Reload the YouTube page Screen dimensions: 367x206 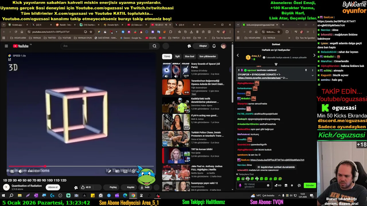tap(16, 32)
